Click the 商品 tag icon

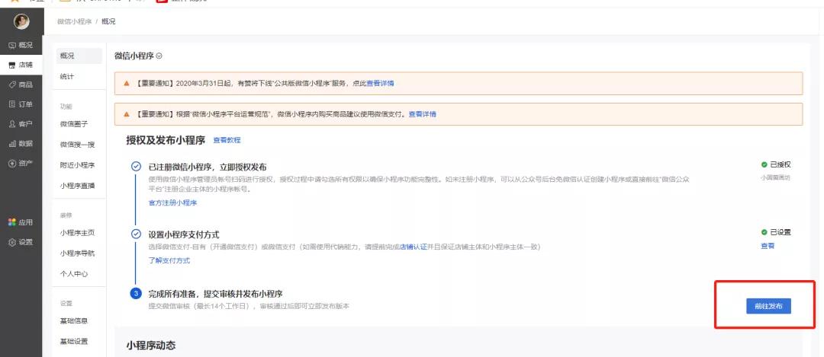click(x=12, y=84)
